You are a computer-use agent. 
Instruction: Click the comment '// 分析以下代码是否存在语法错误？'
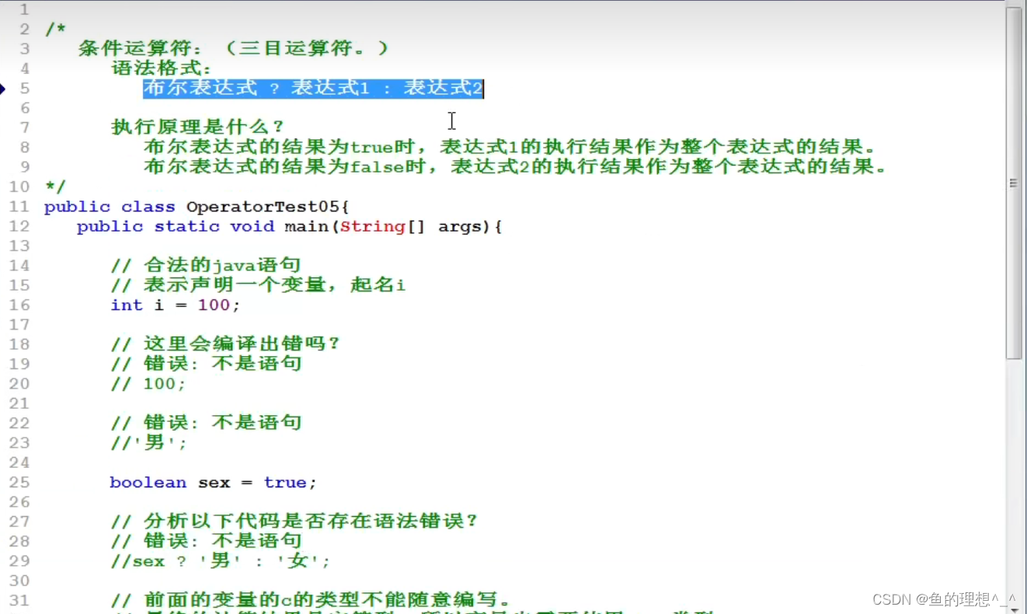pyautogui.click(x=294, y=521)
